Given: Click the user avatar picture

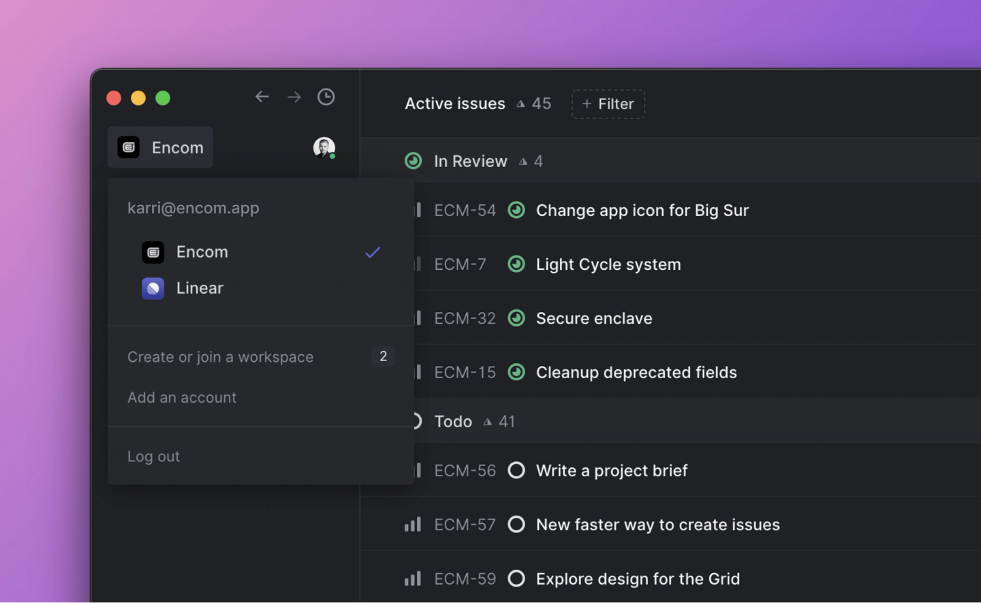Looking at the screenshot, I should 324,147.
